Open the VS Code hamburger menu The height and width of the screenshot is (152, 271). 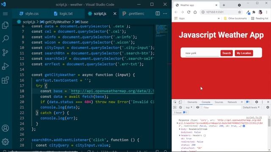[5, 14]
